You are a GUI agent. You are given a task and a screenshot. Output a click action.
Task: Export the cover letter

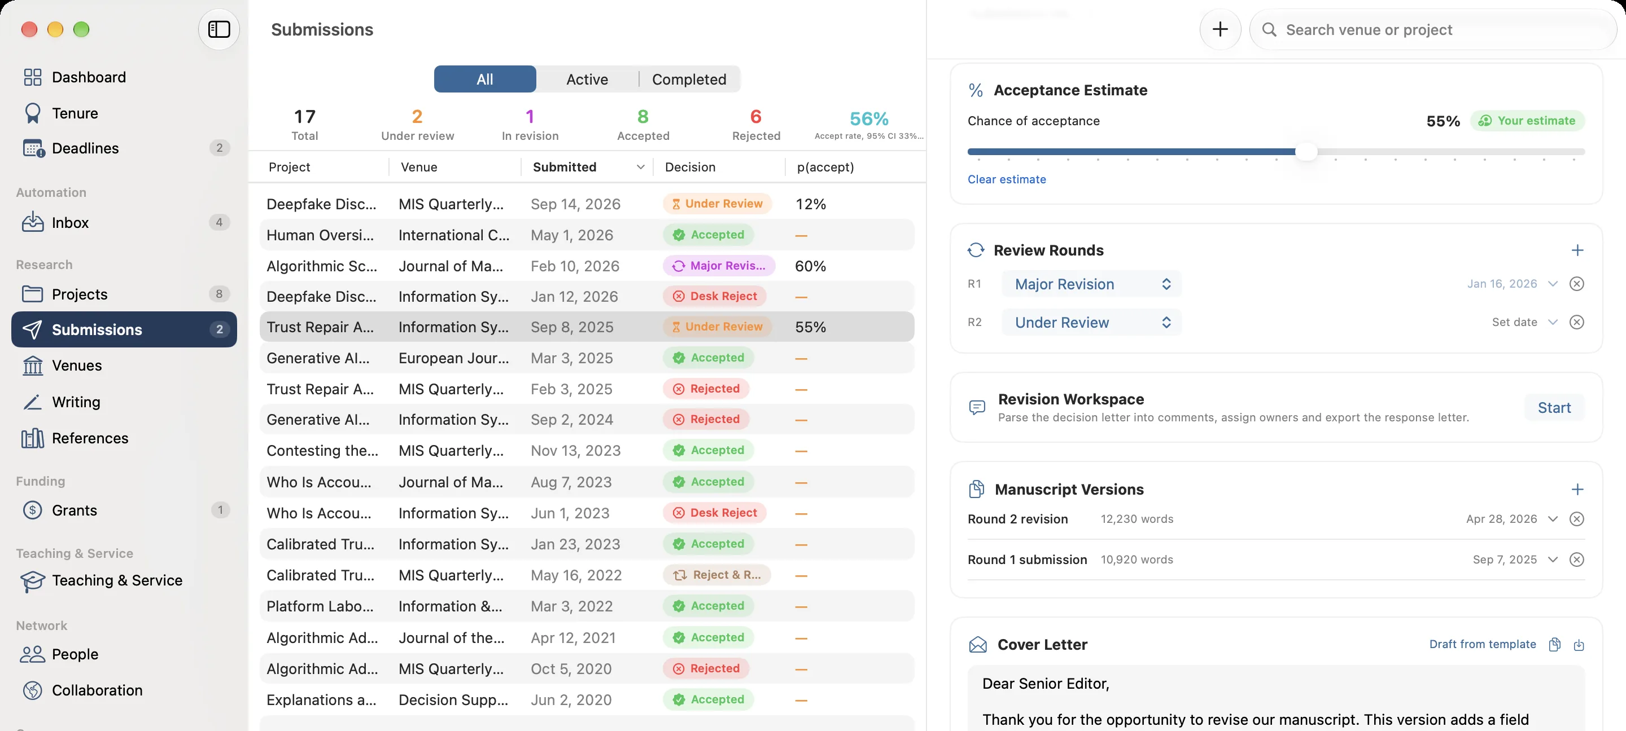1579,645
